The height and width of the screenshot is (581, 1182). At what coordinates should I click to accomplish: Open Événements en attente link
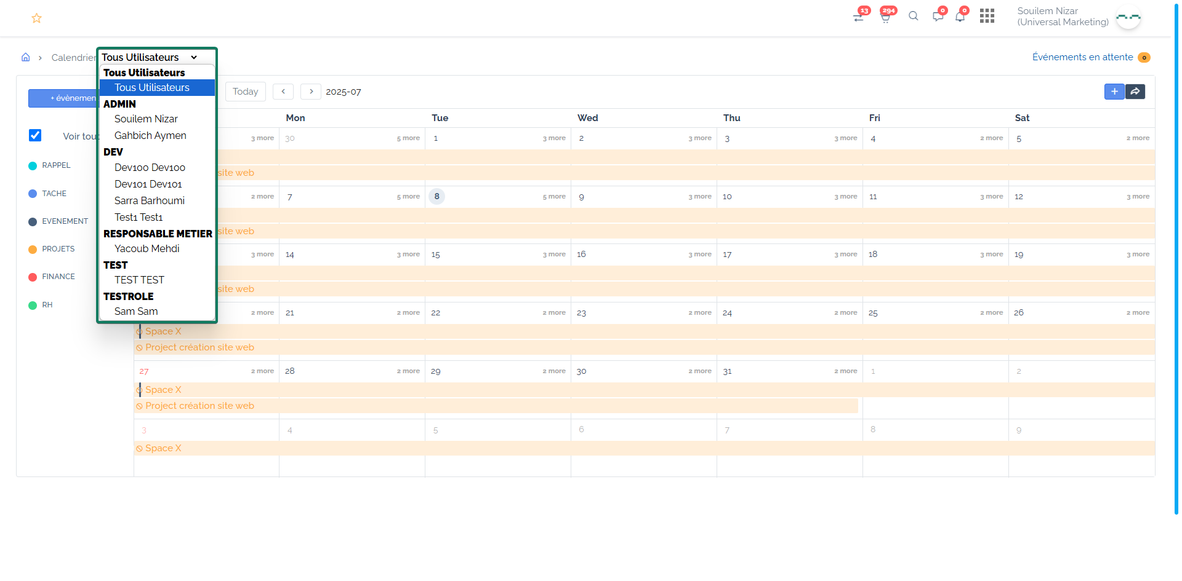tap(1082, 57)
